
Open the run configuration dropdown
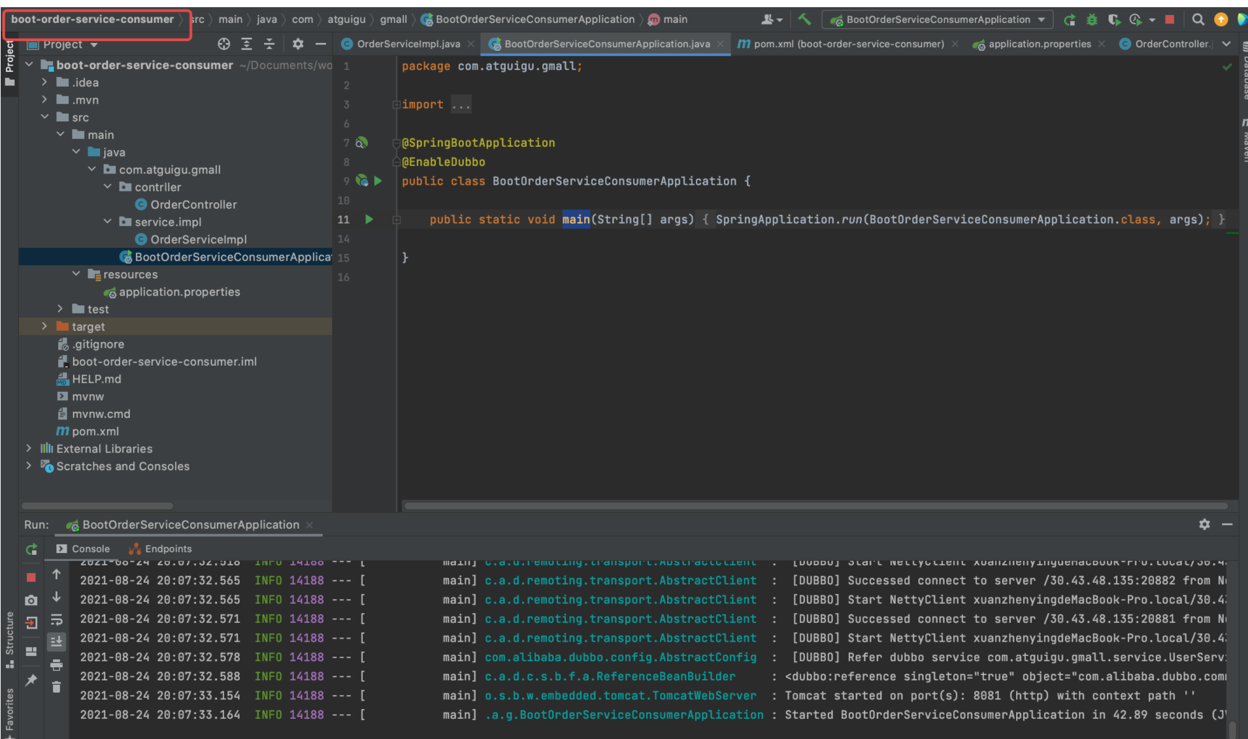coord(938,20)
